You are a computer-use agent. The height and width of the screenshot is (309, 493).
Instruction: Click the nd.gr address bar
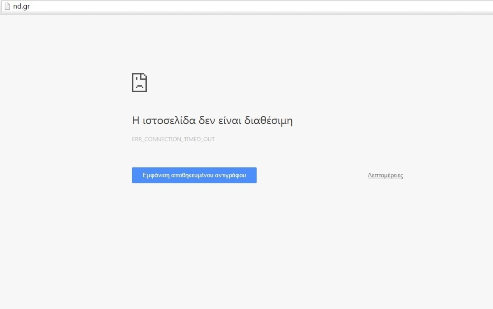point(246,6)
